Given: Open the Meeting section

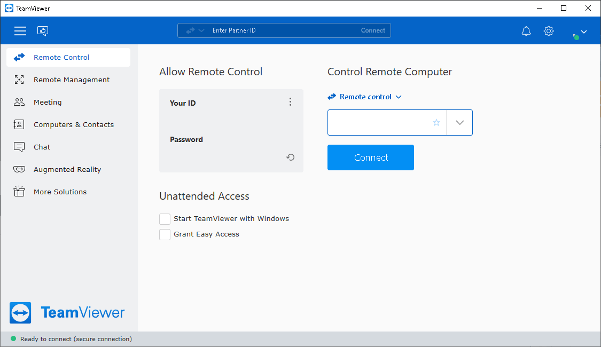Looking at the screenshot, I should tap(68, 102).
